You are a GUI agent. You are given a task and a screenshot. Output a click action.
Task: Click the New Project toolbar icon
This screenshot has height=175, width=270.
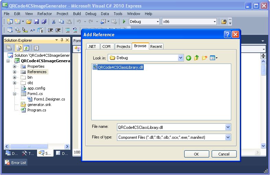tap(10, 22)
